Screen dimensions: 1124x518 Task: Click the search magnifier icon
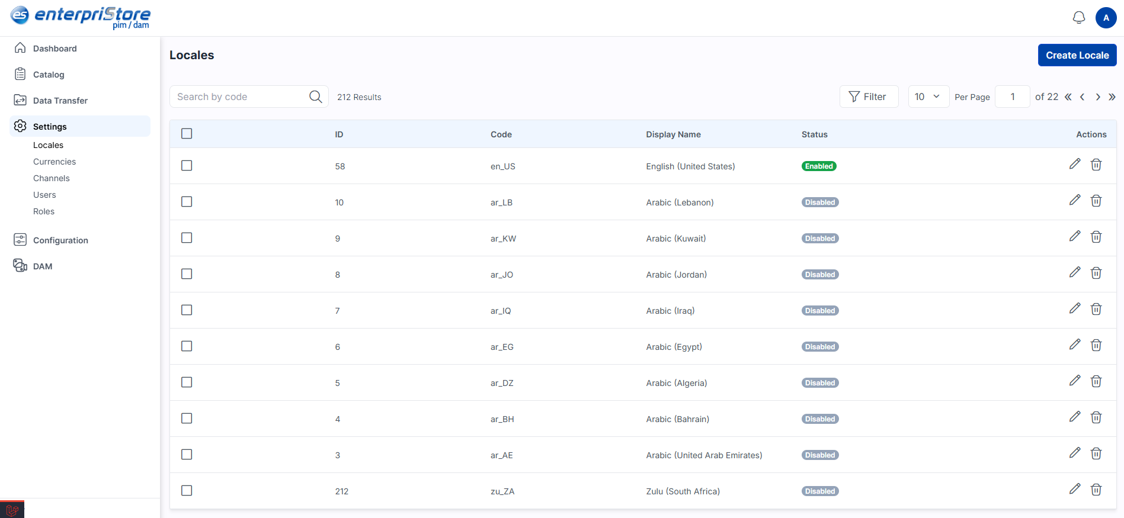point(315,96)
